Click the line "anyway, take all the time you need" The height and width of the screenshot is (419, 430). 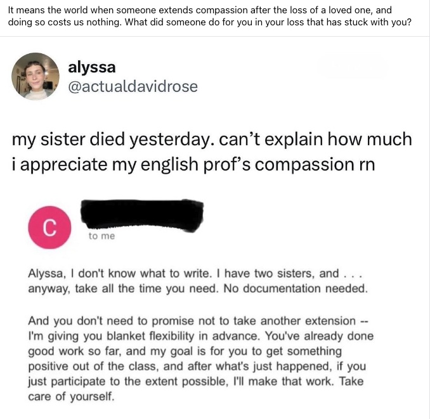tap(124, 288)
